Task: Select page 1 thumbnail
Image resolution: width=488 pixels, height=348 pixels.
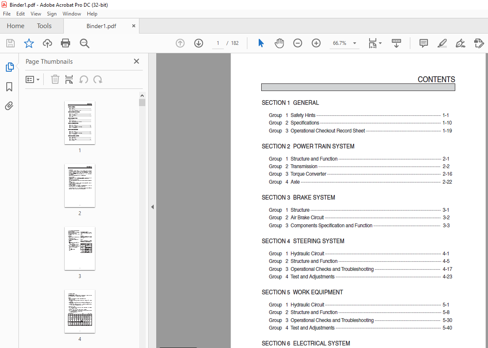Action: pos(80,123)
